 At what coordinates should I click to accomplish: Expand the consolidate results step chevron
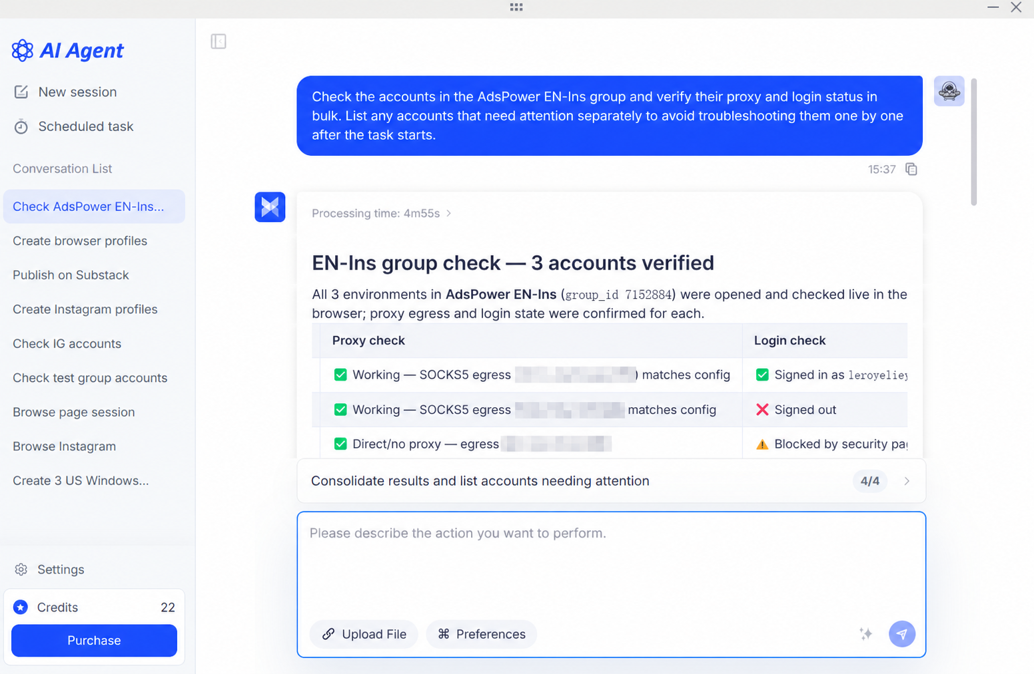(x=907, y=481)
